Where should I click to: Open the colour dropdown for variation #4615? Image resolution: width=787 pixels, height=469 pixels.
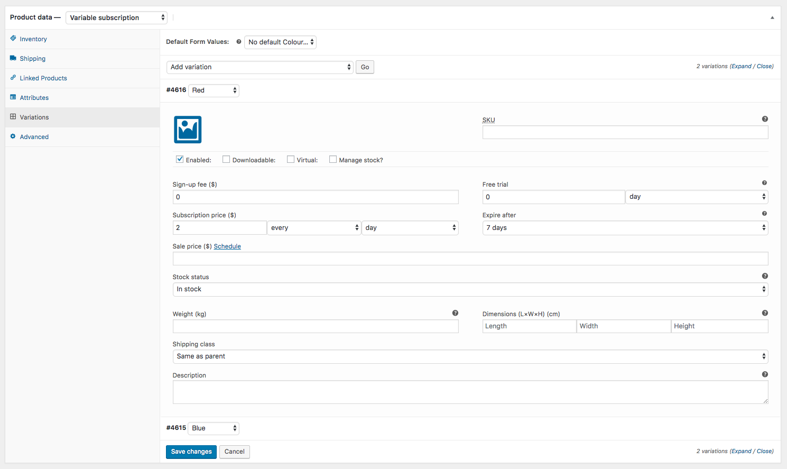pos(214,428)
